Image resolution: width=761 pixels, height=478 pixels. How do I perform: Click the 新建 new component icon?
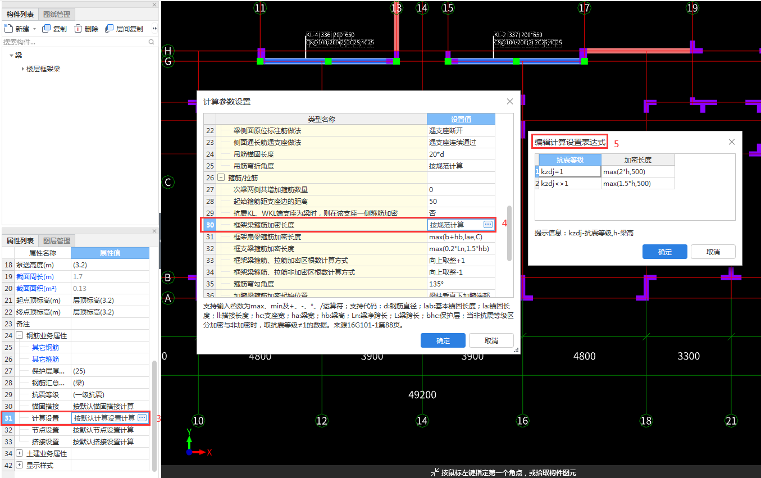(x=8, y=29)
